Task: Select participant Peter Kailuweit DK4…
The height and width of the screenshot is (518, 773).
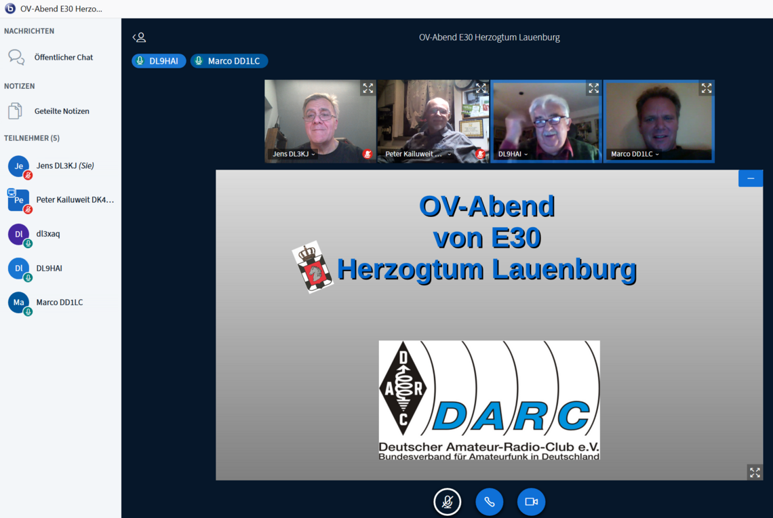Action: click(x=60, y=200)
